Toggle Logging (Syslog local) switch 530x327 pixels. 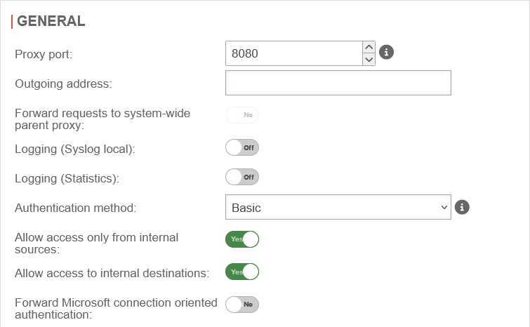(242, 148)
